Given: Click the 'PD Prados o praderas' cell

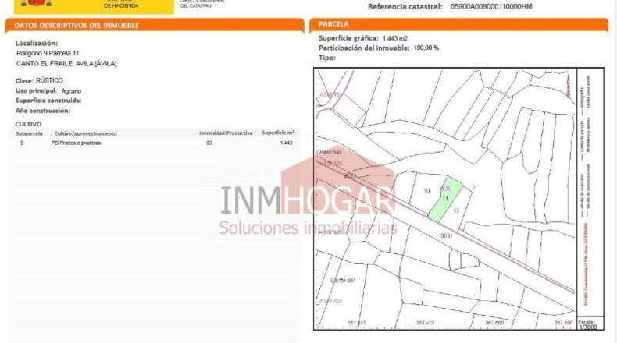Looking at the screenshot, I should coord(77,143).
